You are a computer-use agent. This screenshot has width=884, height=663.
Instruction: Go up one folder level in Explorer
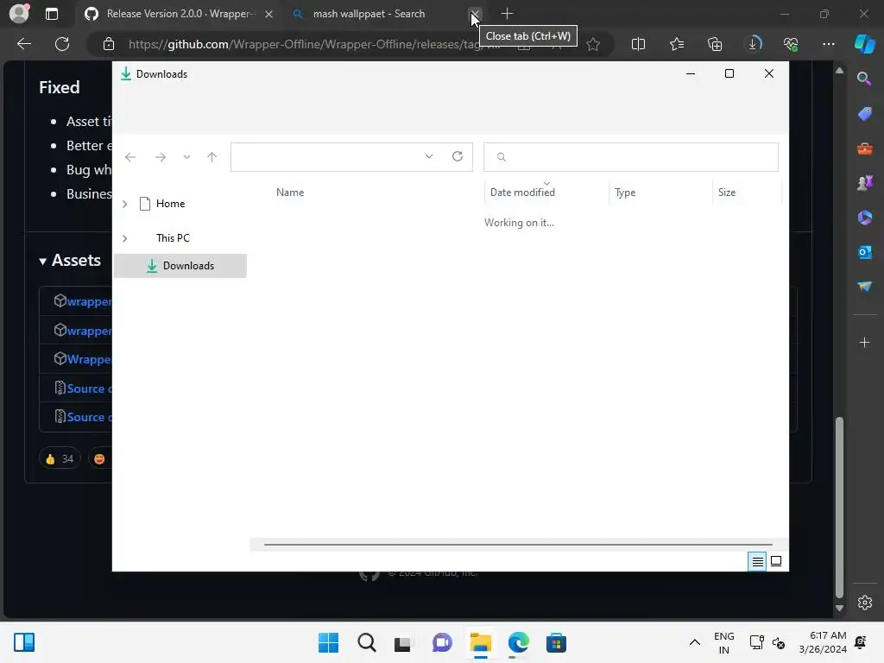pyautogui.click(x=212, y=157)
